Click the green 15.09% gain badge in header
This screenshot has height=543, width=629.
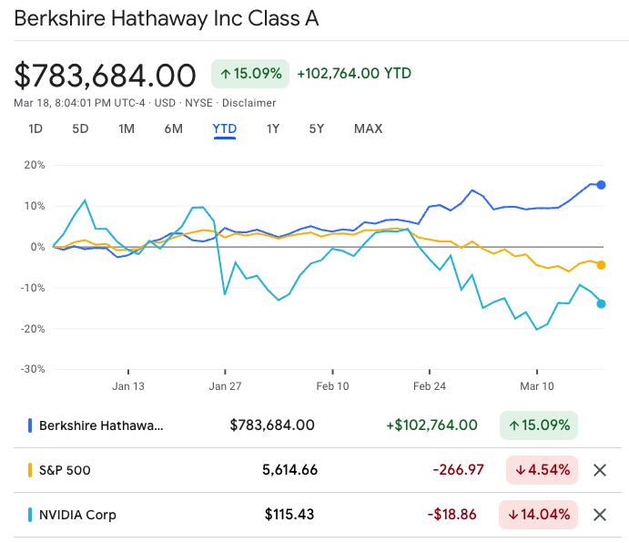tap(250, 74)
